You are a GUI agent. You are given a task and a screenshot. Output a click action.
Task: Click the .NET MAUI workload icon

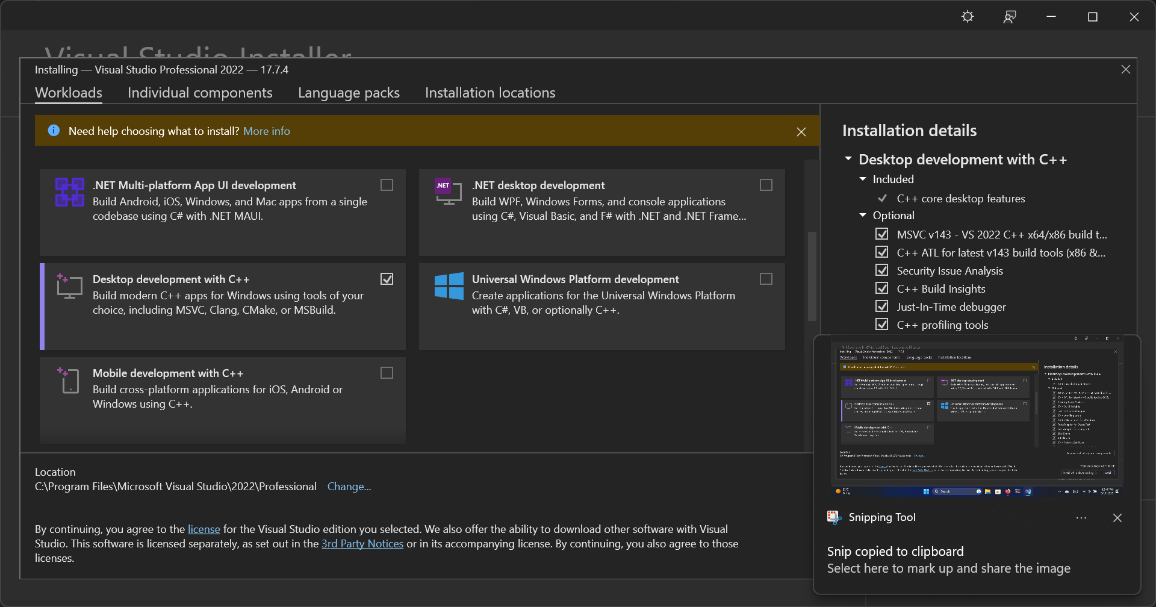pyautogui.click(x=70, y=192)
